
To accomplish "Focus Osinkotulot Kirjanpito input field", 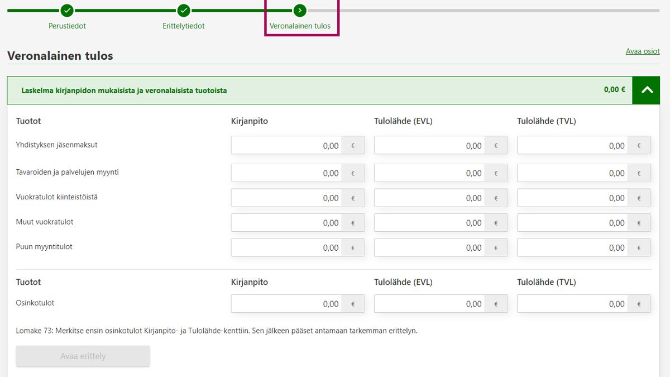I will click(286, 304).
